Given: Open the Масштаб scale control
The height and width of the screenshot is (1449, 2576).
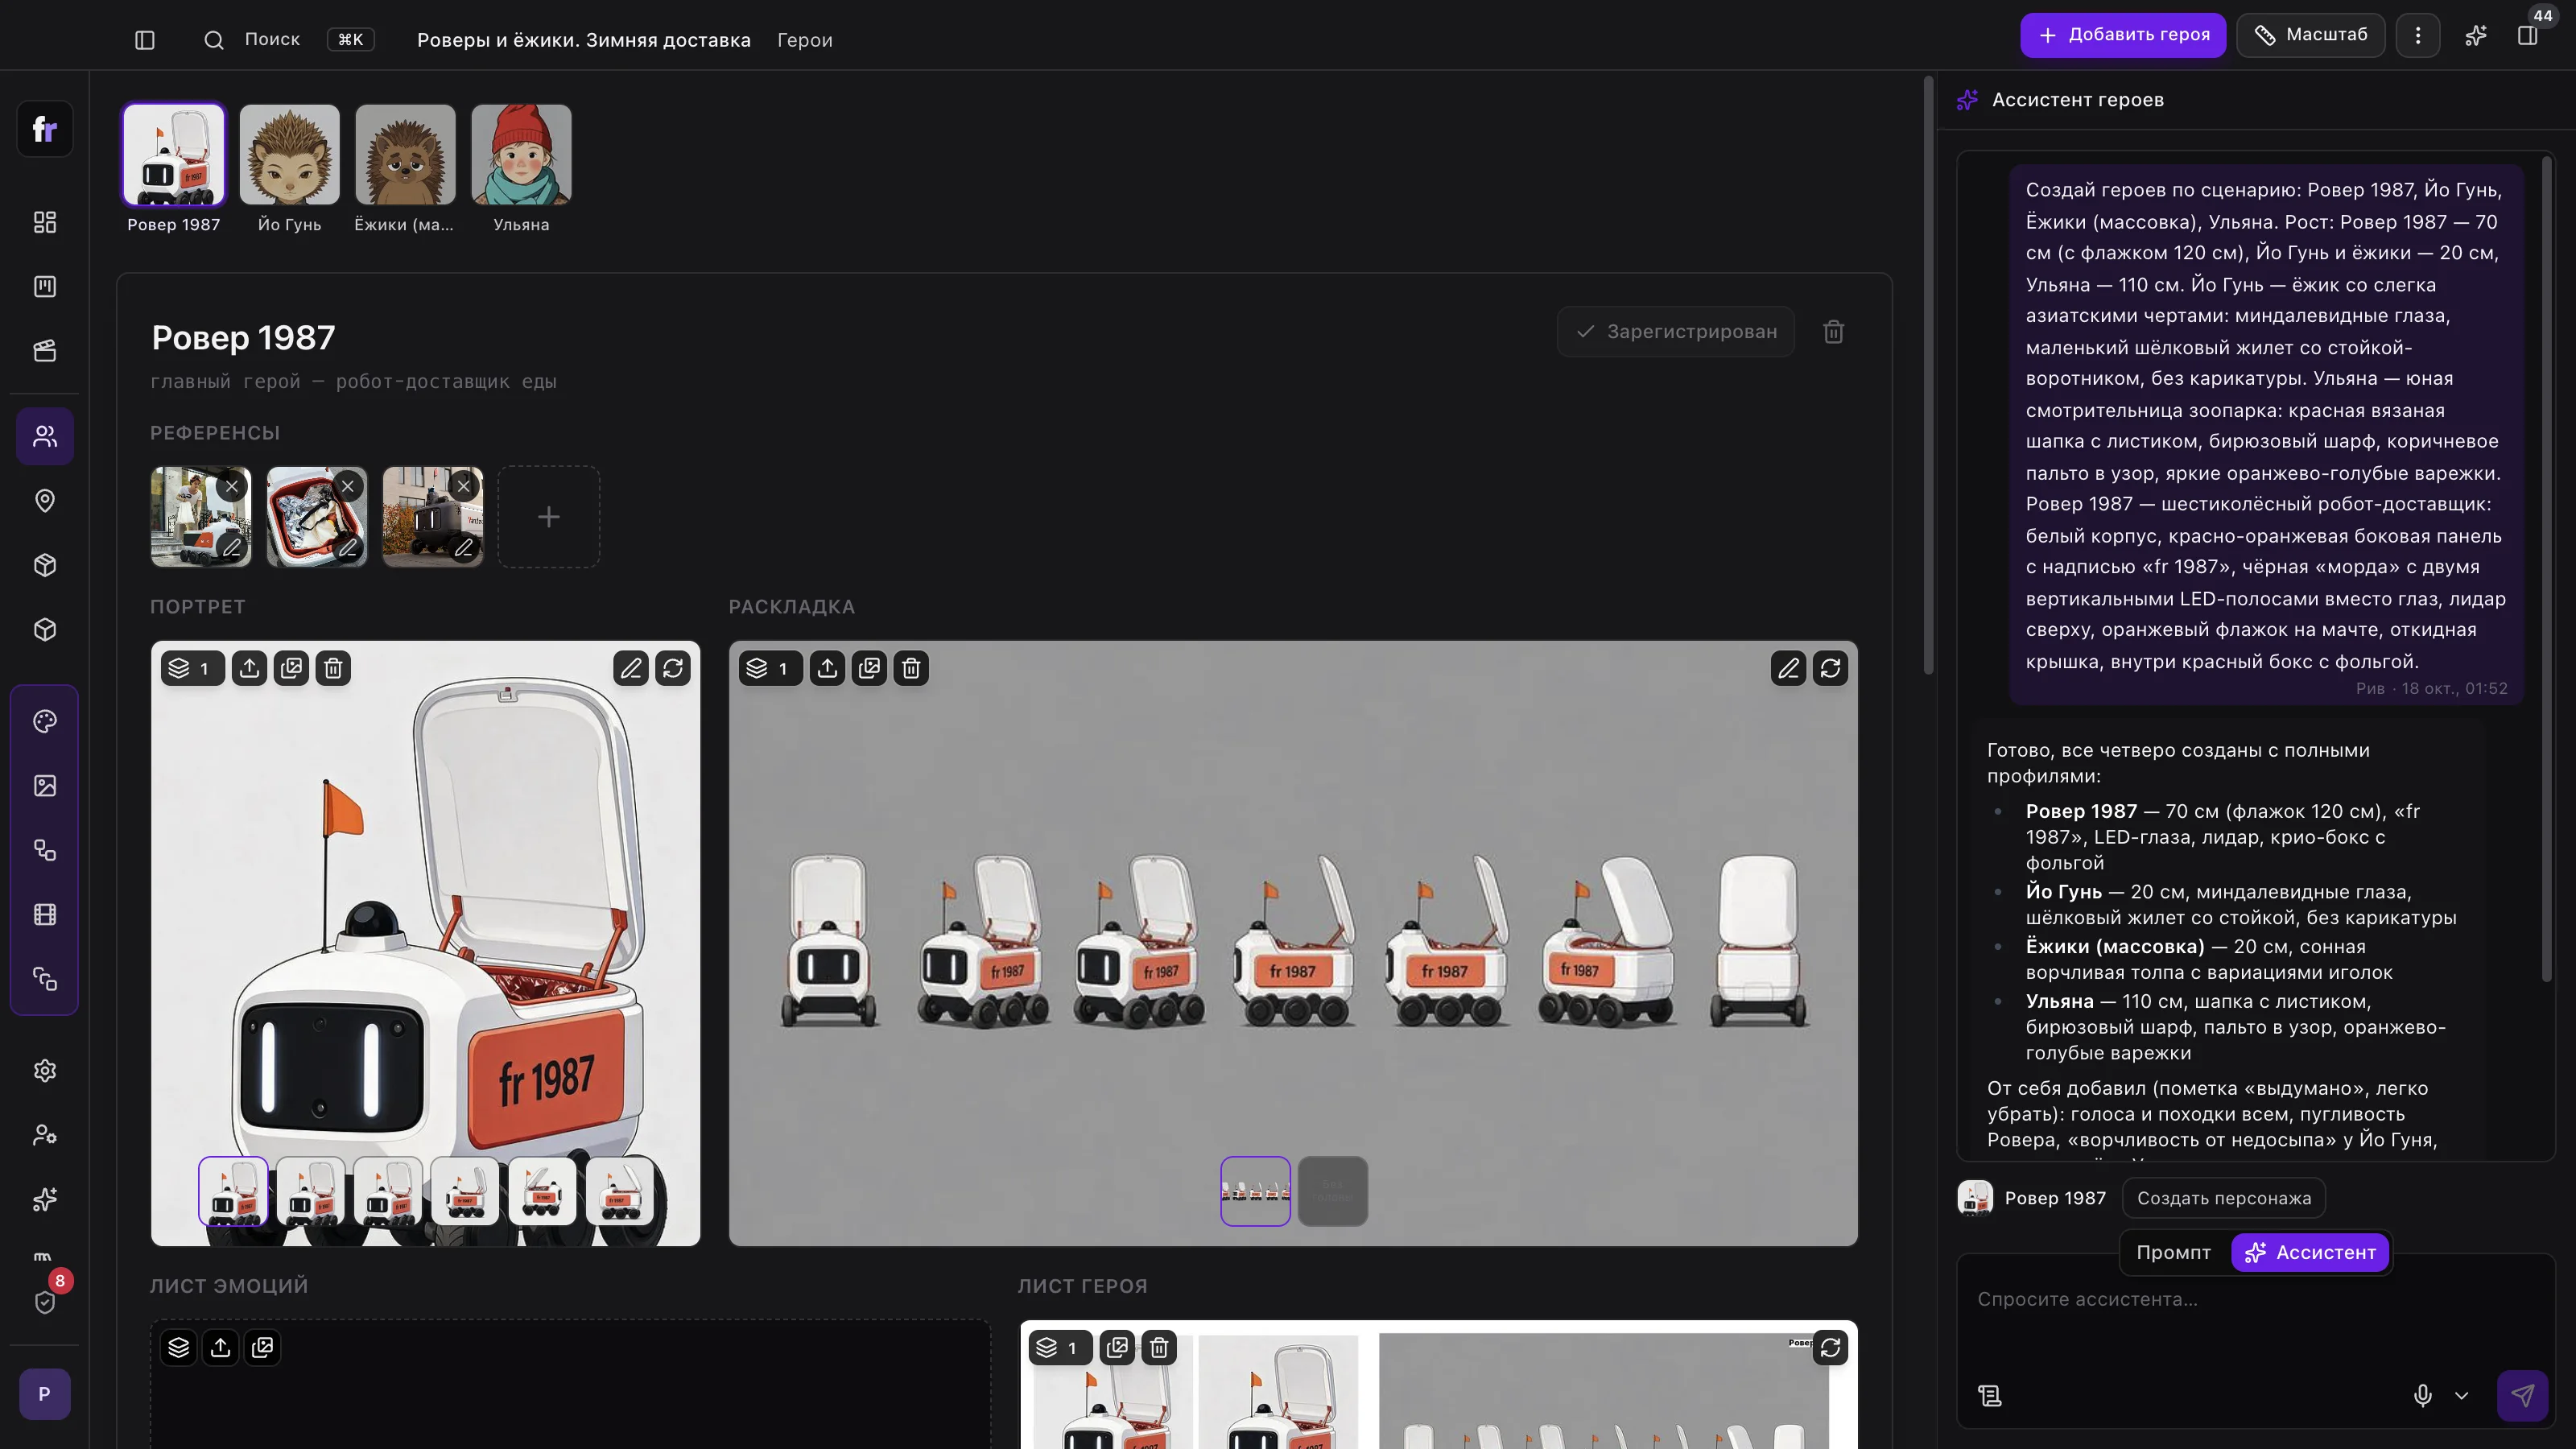Looking at the screenshot, I should tap(2310, 35).
